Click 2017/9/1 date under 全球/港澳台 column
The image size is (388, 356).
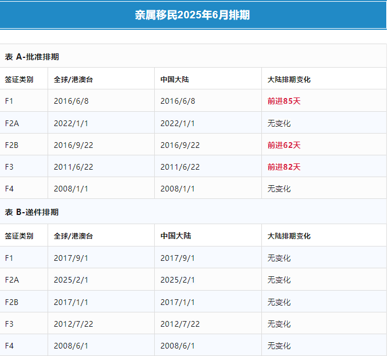(71, 258)
